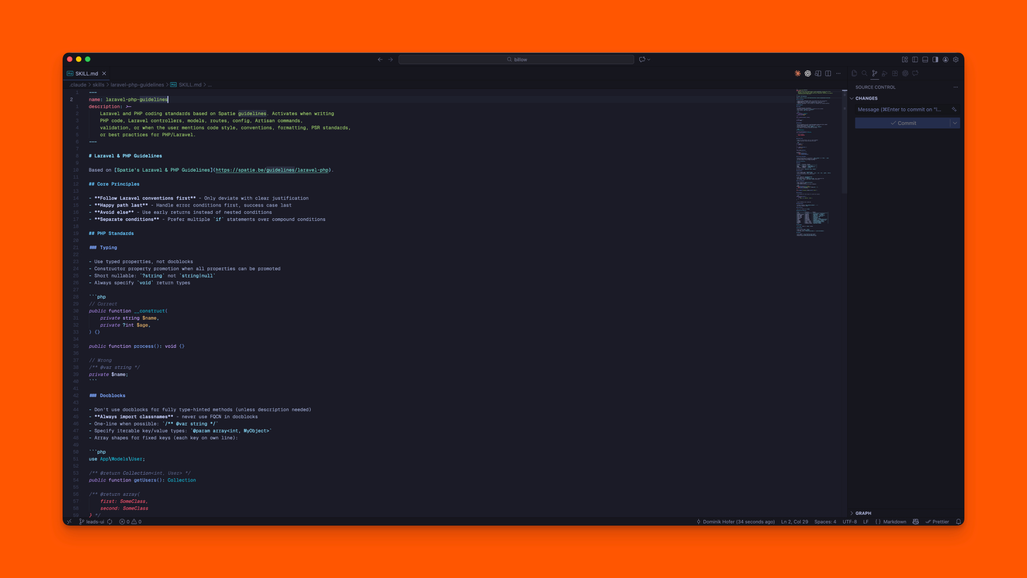The width and height of the screenshot is (1027, 578).
Task: Open the Run and Debug view
Action: click(885, 73)
